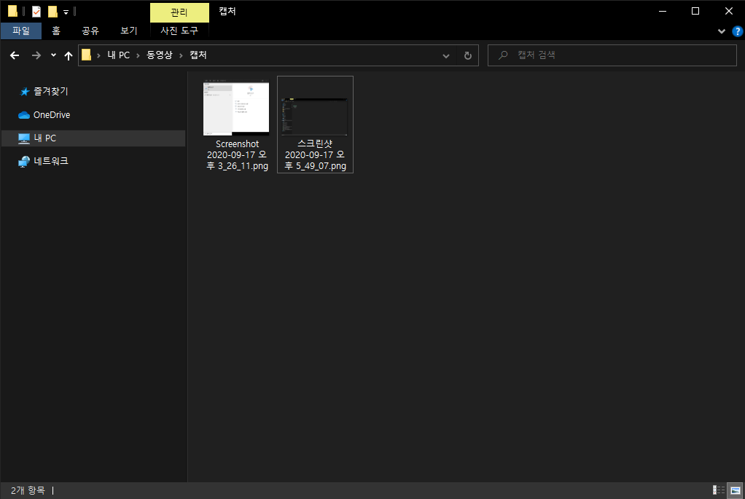Click the 캡처 breadcrumb in address bar
745x499 pixels.
[x=198, y=55]
